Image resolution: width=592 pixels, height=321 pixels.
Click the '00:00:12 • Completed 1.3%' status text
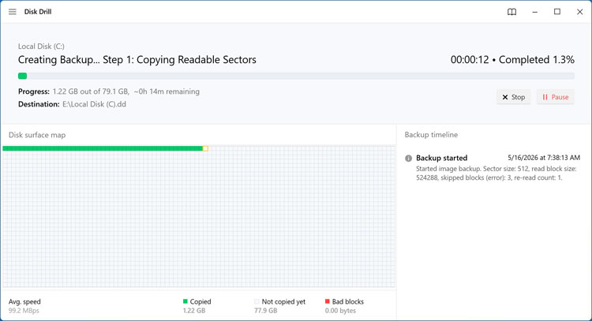click(513, 60)
